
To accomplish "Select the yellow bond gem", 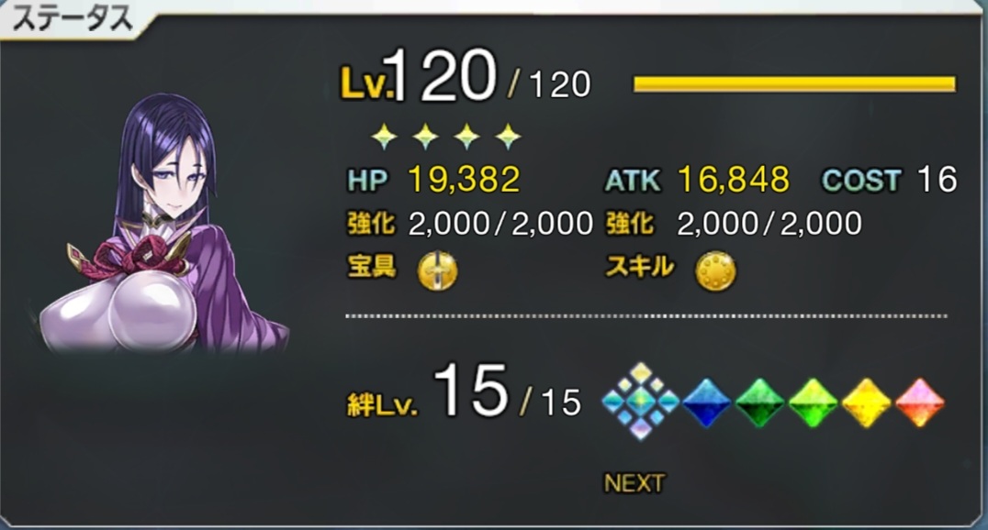I will coord(867,403).
